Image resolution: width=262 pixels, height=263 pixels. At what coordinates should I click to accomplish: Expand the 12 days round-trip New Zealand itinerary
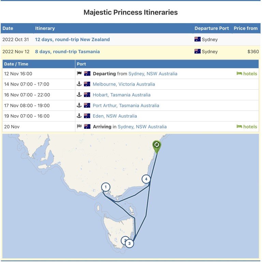point(72,40)
